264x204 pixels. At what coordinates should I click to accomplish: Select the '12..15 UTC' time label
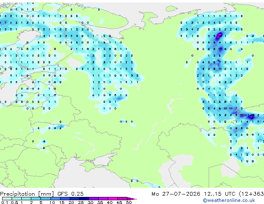219,194
